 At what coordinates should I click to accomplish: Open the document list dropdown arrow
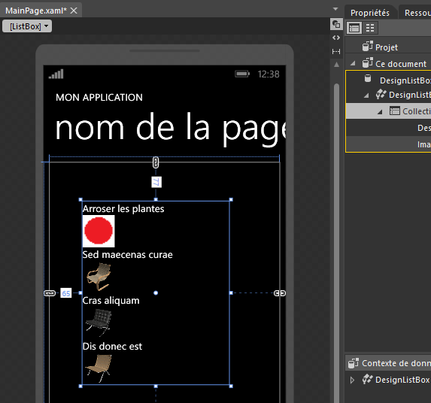(335, 9)
